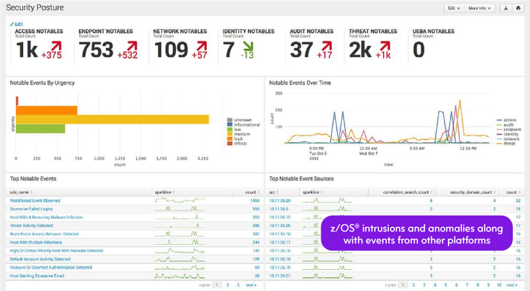Open Host Sending Excessive Email rule
This screenshot has width=530, height=291.
pos(37,276)
